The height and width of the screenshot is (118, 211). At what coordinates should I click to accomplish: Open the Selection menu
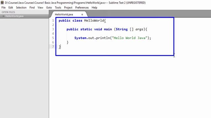point(21,8)
